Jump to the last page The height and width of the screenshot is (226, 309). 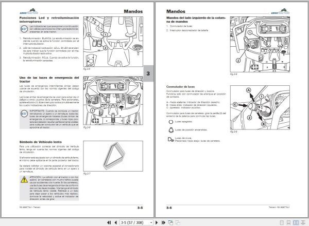[163, 222]
